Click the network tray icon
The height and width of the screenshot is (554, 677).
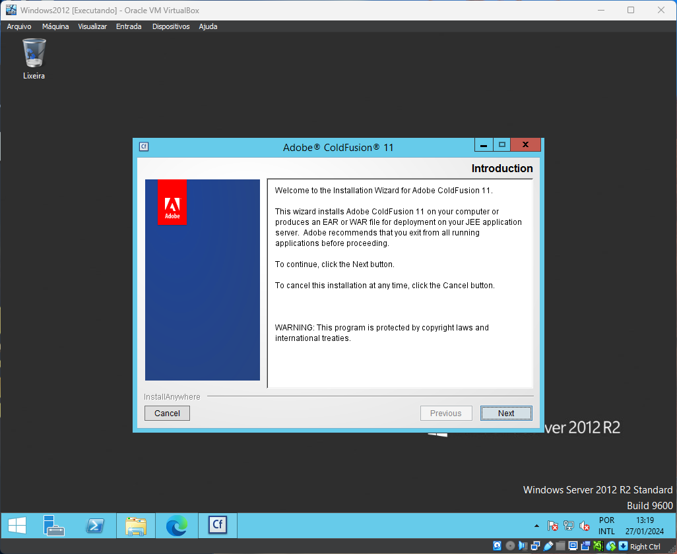click(569, 526)
